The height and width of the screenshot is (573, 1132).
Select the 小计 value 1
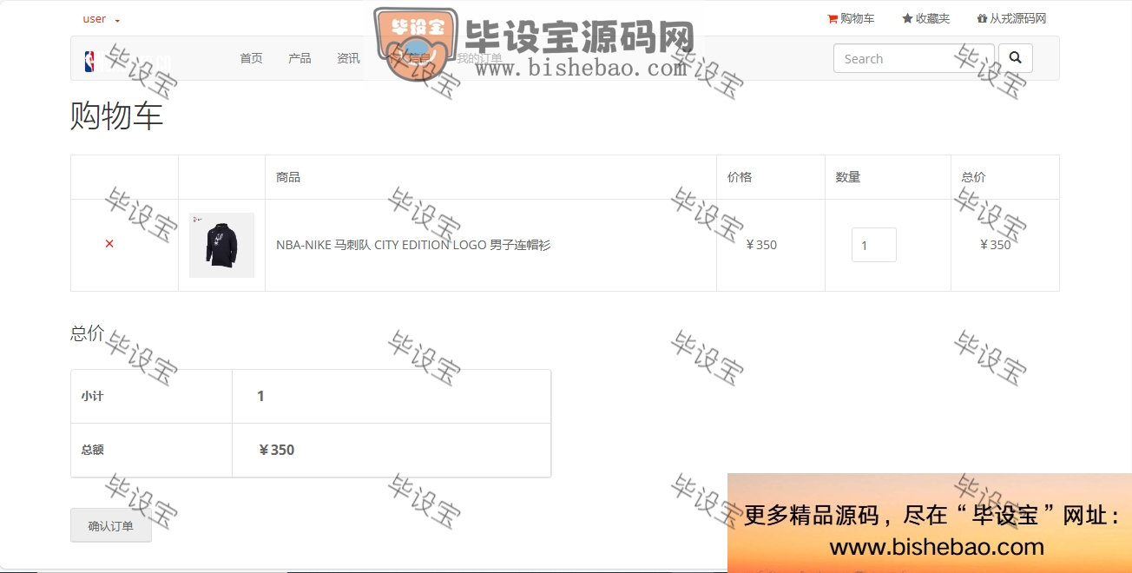pos(260,396)
